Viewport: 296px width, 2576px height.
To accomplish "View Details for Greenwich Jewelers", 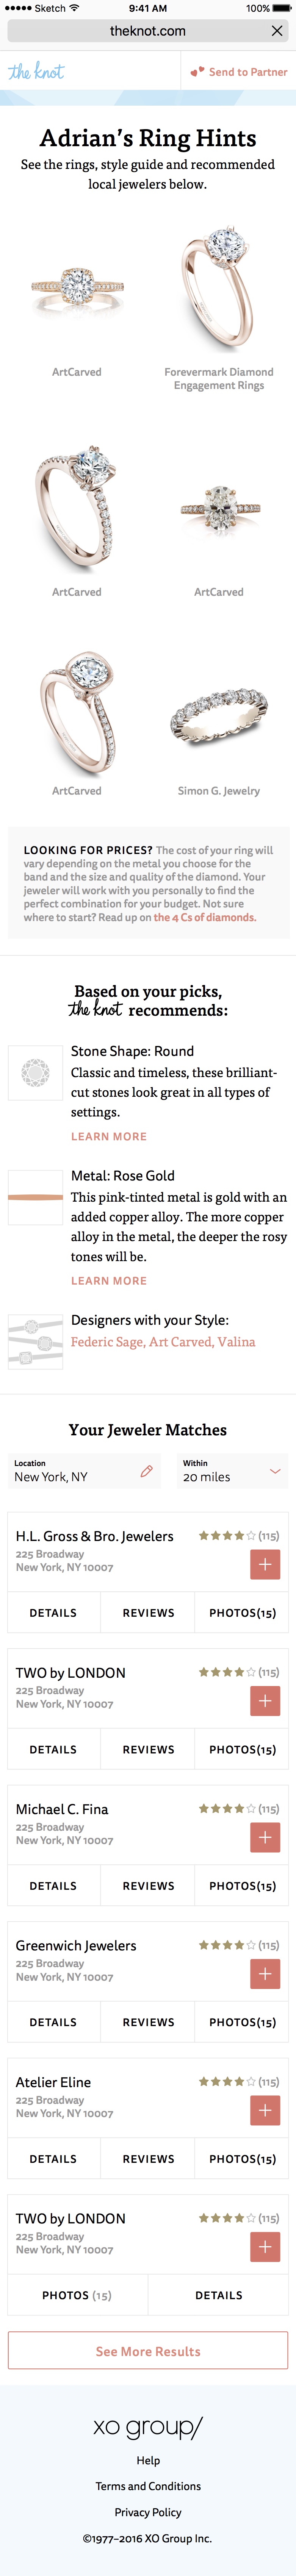I will point(53,2022).
